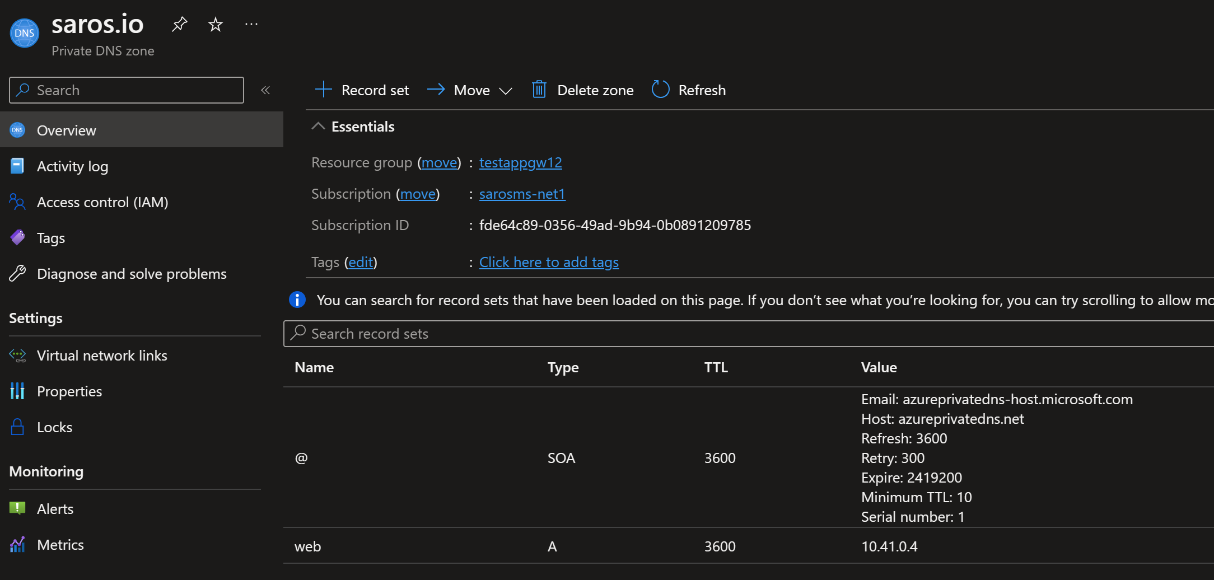Click the Locks padlock icon
This screenshot has height=580, width=1214.
click(17, 427)
